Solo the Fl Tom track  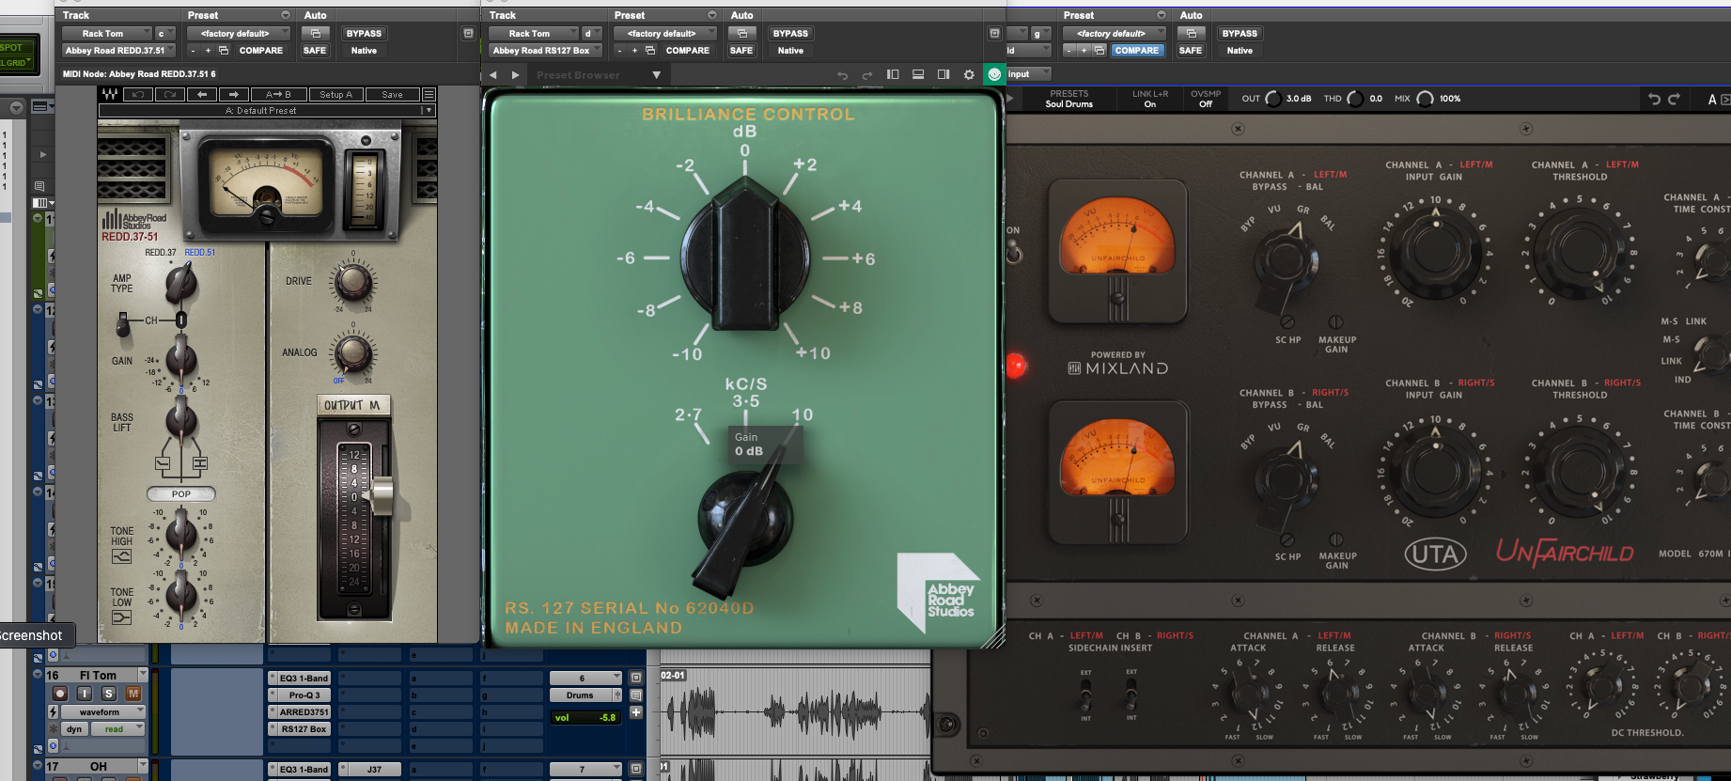point(109,694)
